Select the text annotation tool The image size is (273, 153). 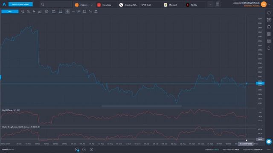tap(96, 11)
